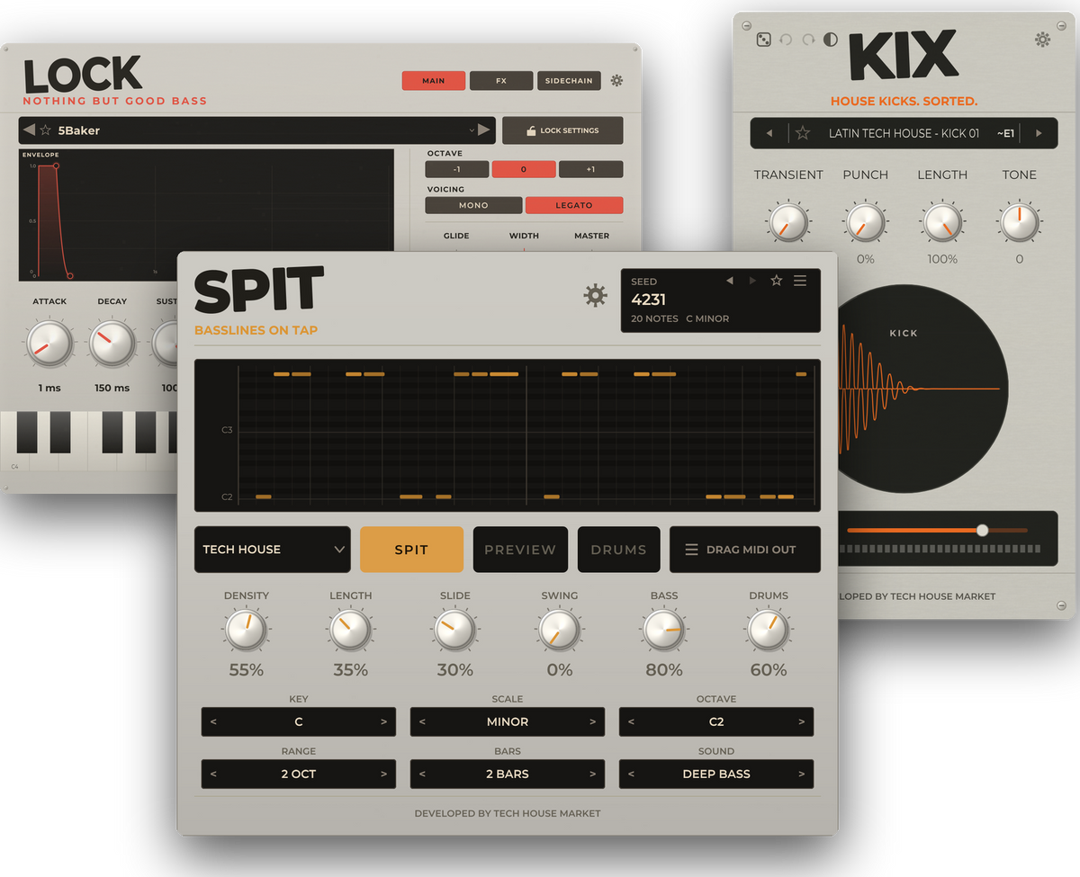Viewport: 1080px width, 877px height.
Task: Select previous LOCK preset arrow
Action: [29, 130]
